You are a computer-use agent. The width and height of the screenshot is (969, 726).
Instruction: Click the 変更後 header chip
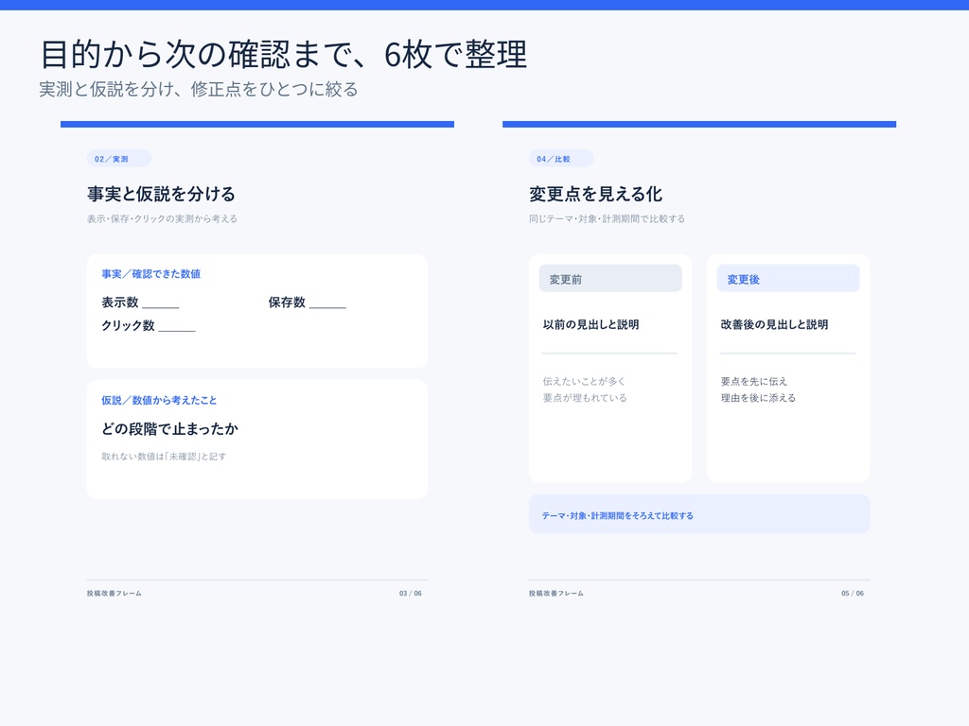[x=788, y=279]
